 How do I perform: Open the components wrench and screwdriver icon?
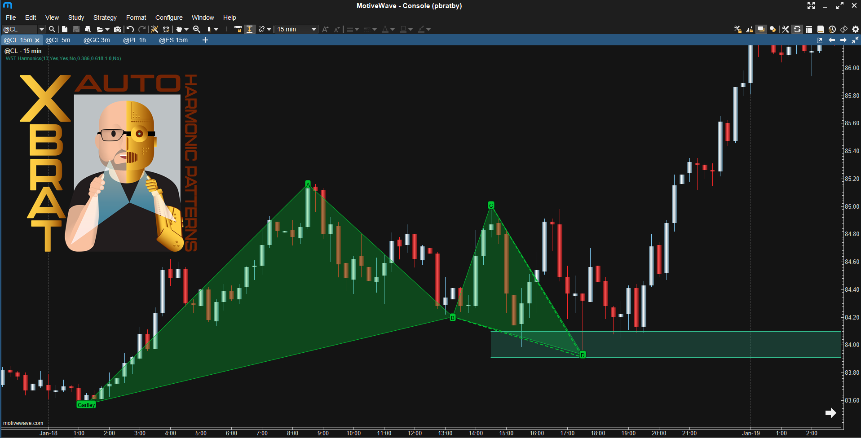coord(785,29)
